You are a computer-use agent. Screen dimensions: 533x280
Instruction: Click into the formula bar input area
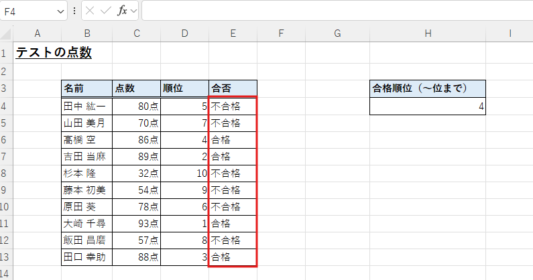pyautogui.click(x=335, y=11)
